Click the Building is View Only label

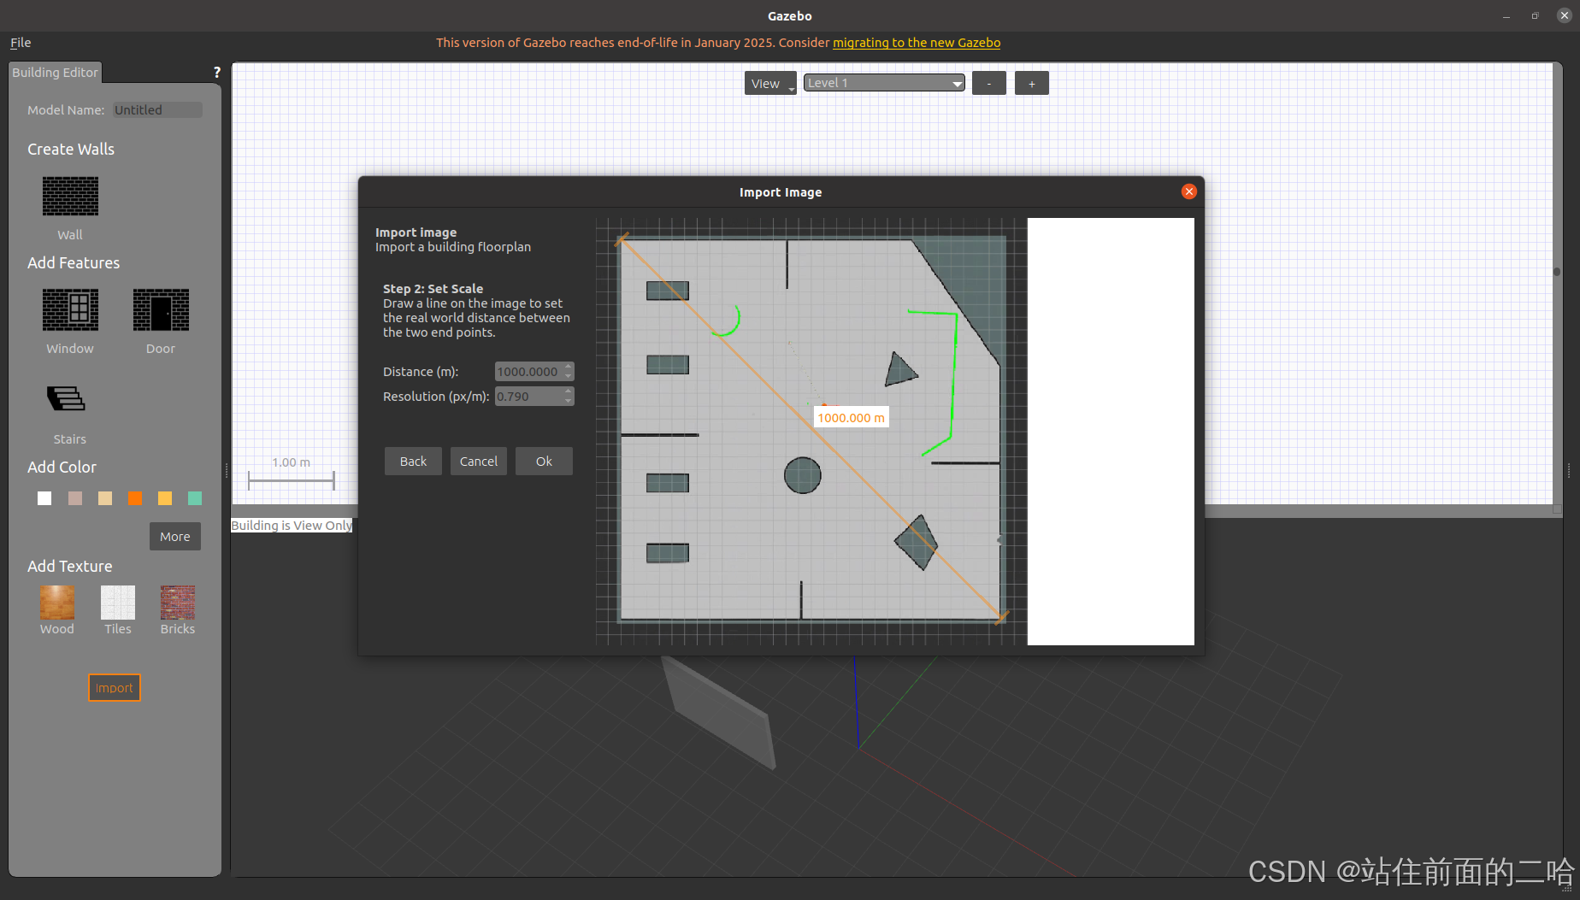coord(292,526)
